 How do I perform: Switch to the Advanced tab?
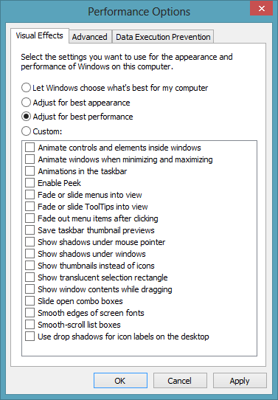click(x=90, y=37)
